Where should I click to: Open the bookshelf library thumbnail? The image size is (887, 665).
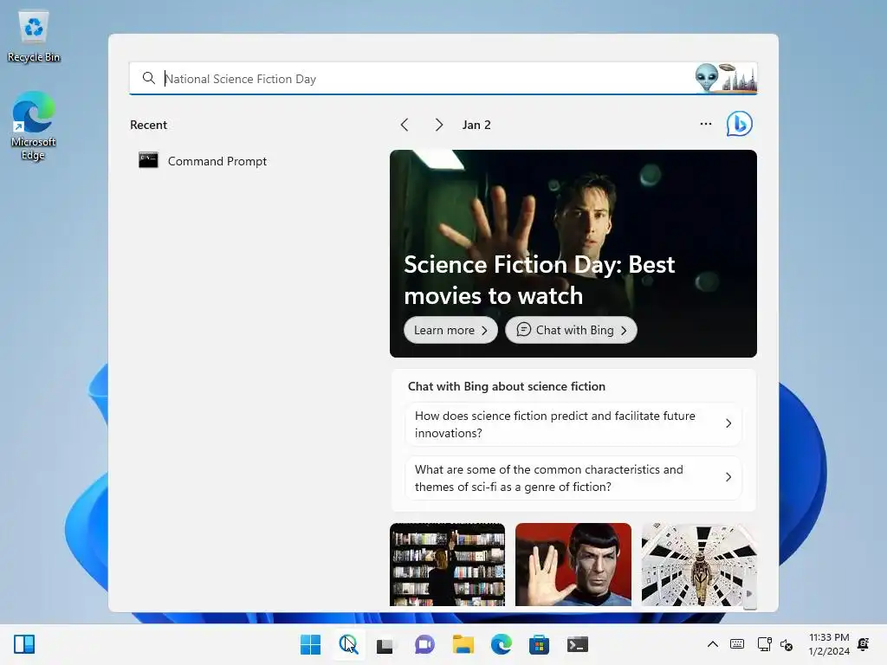(x=448, y=565)
